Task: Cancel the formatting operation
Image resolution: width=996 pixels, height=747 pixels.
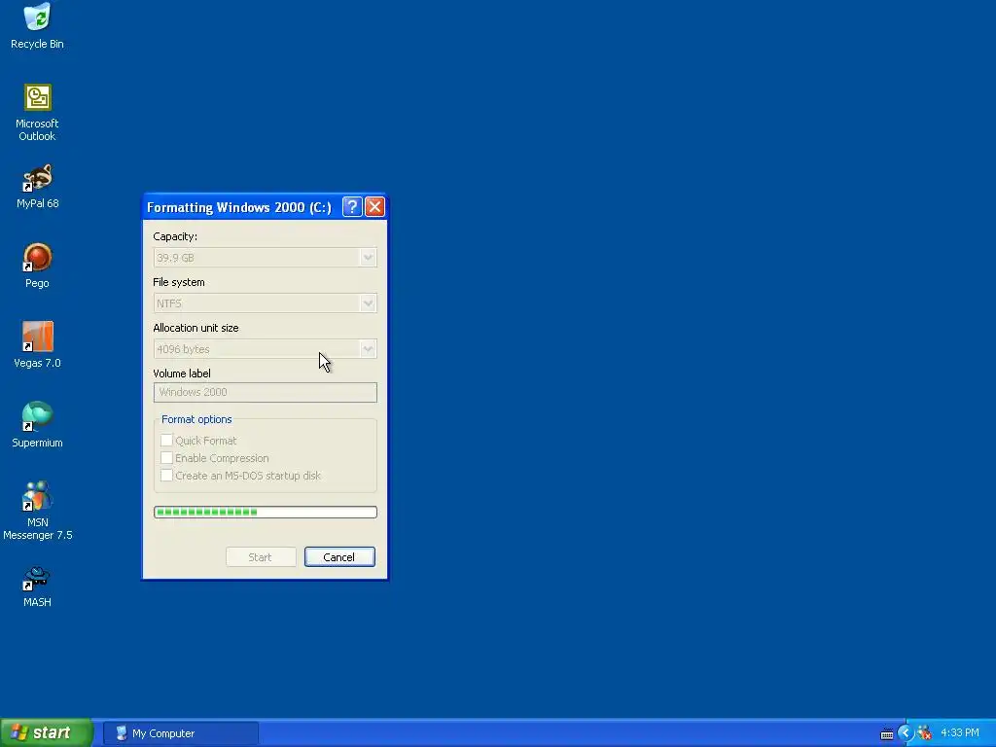Action: [x=339, y=557]
